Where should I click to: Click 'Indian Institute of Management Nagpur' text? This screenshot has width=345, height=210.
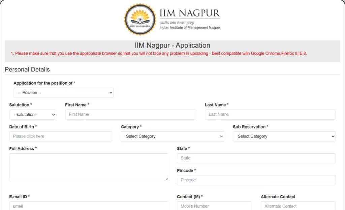pos(190,28)
